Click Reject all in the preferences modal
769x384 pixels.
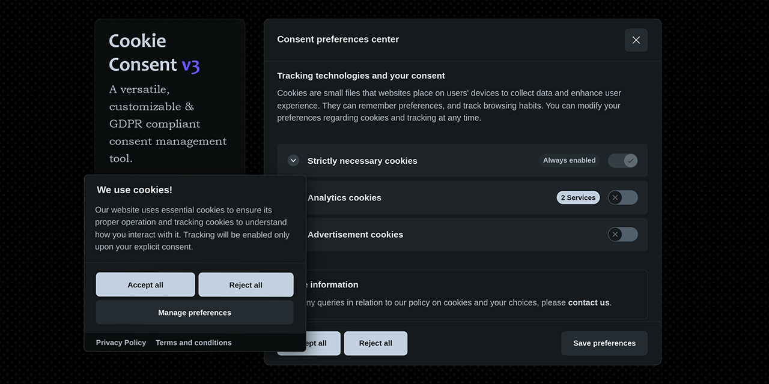tap(375, 343)
